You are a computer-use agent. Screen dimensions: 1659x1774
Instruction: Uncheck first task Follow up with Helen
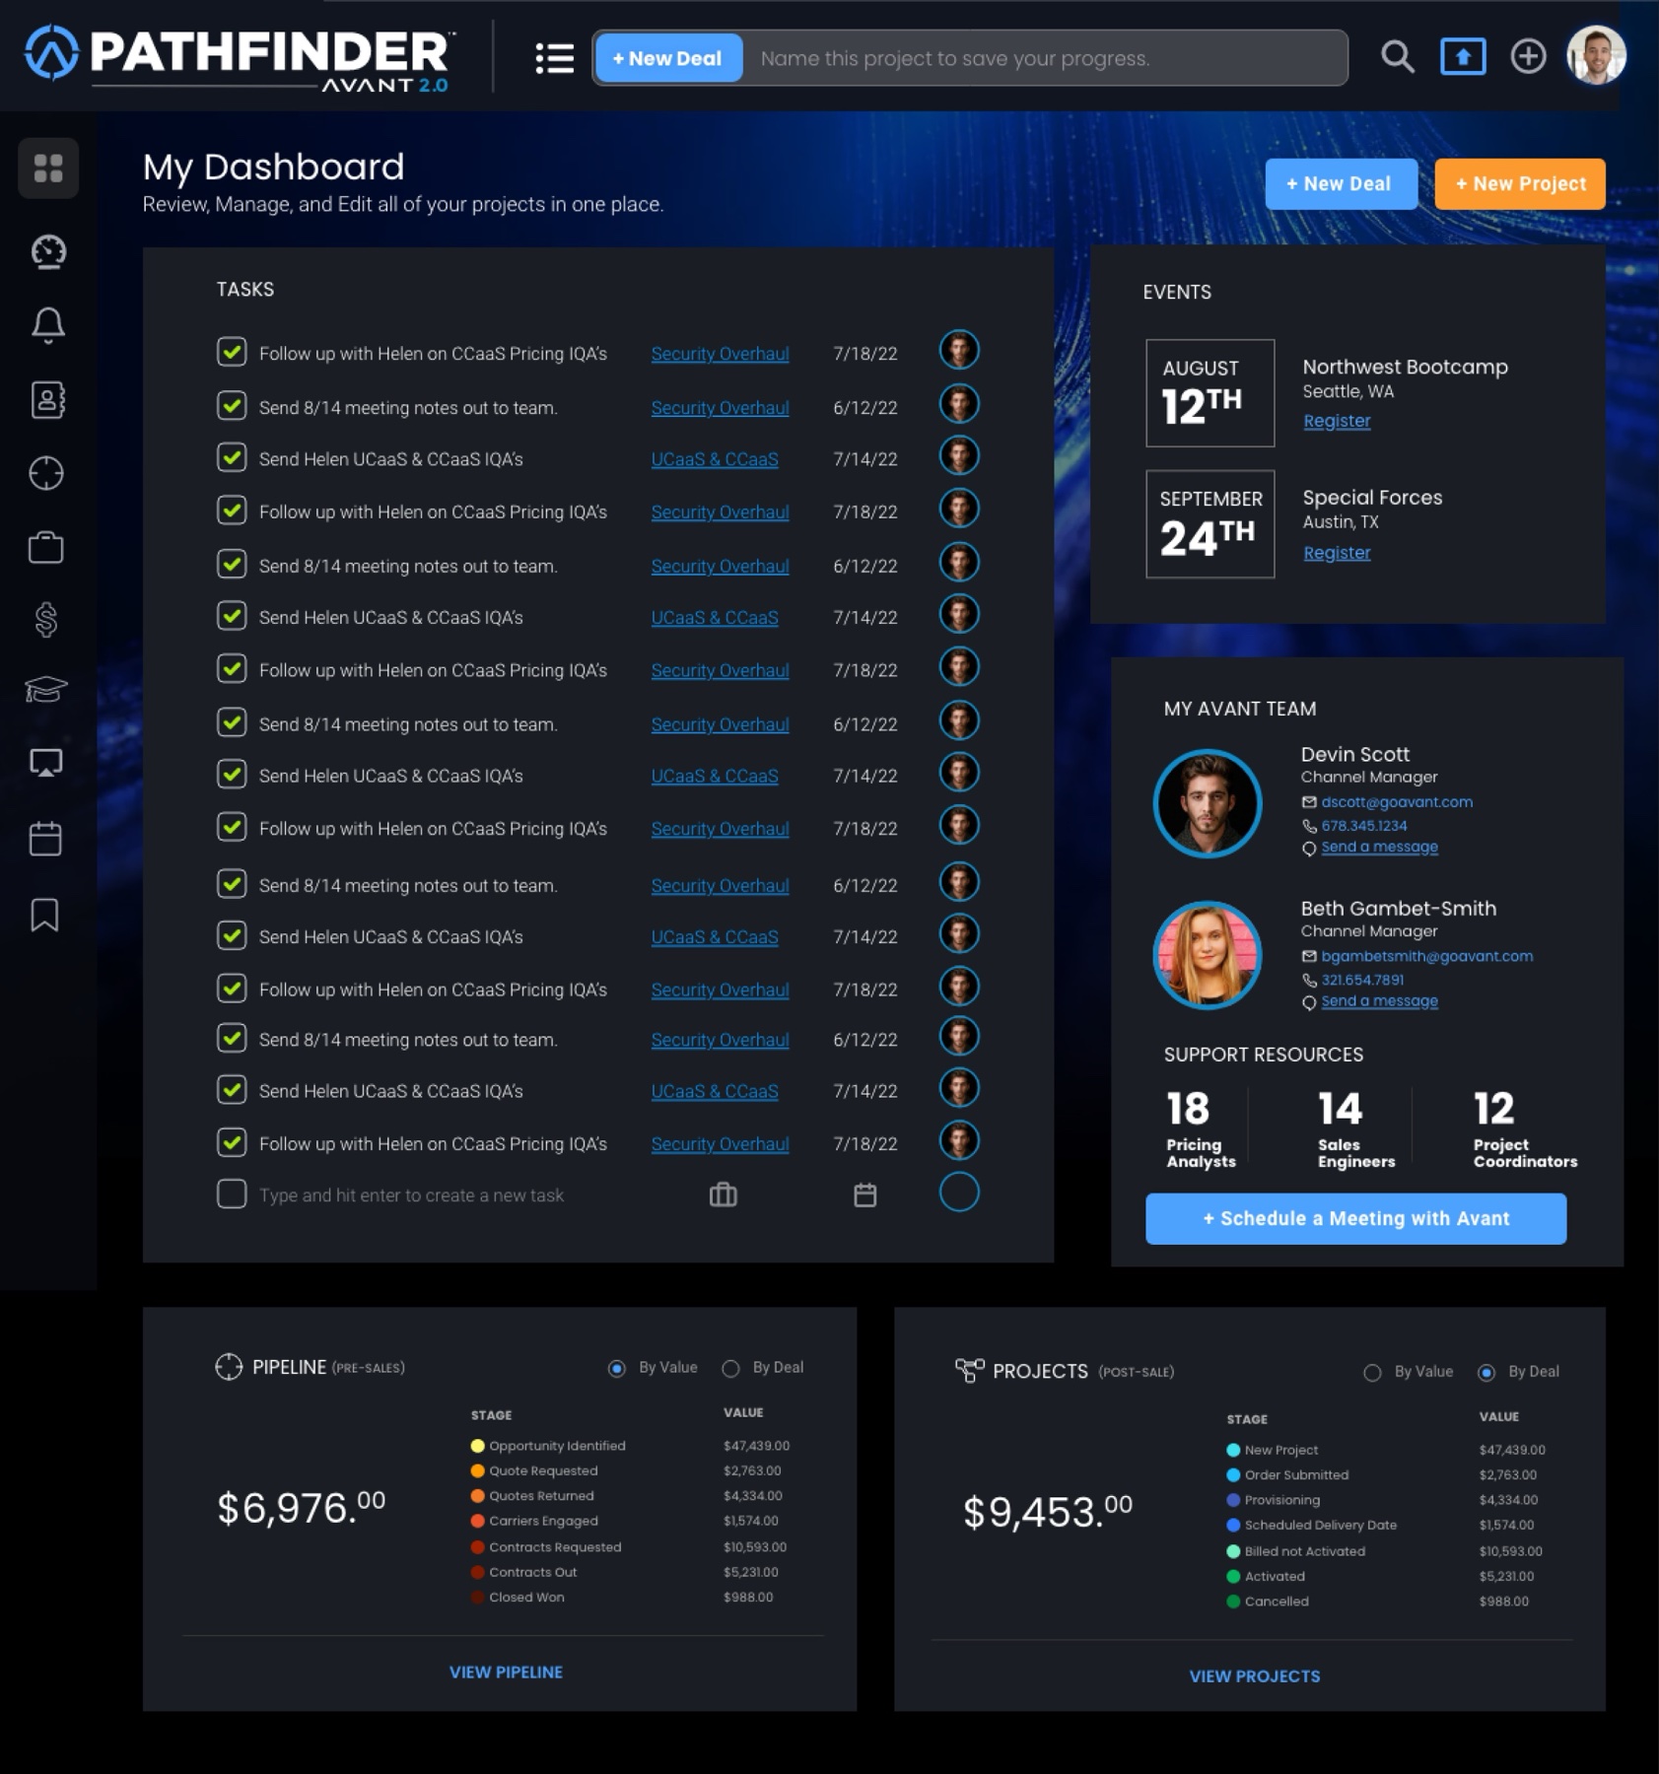(x=232, y=352)
